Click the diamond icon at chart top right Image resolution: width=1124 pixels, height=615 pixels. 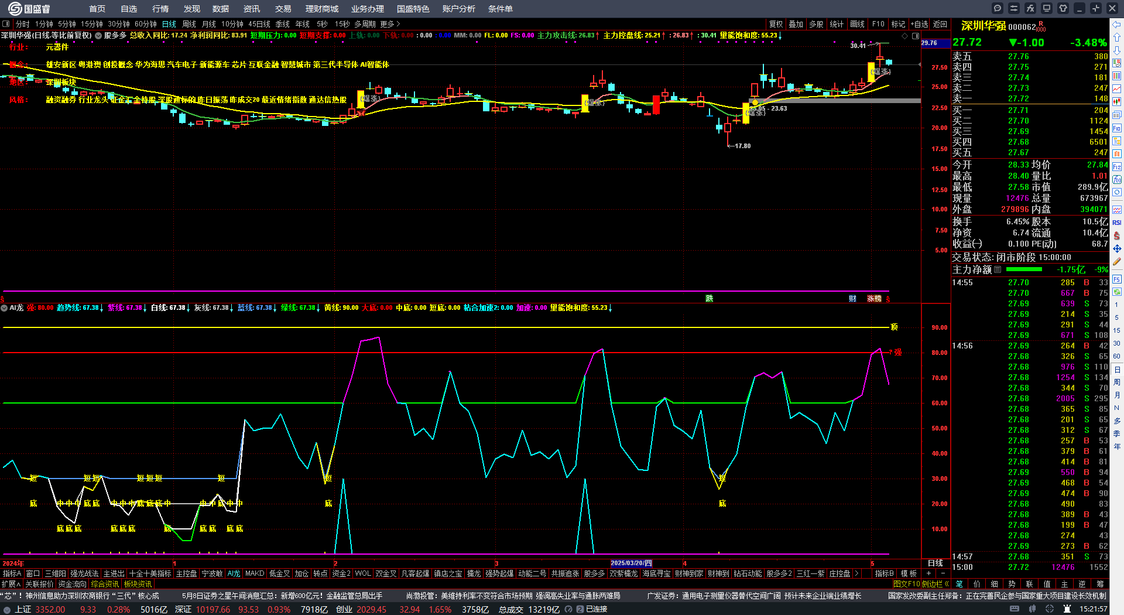click(905, 36)
